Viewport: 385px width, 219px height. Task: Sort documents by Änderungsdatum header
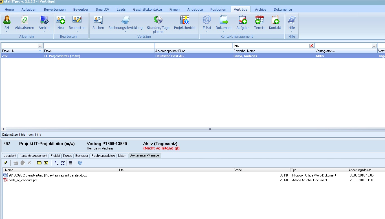[366, 170]
